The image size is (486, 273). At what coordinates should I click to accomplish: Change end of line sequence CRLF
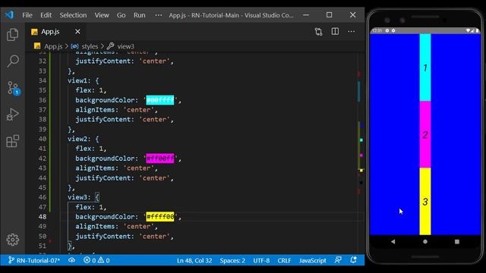point(284,260)
